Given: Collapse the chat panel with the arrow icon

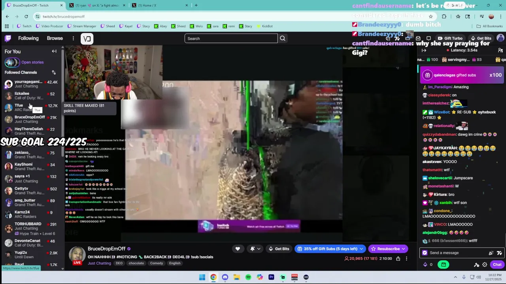Looking at the screenshot, I should pyautogui.click(x=424, y=50).
